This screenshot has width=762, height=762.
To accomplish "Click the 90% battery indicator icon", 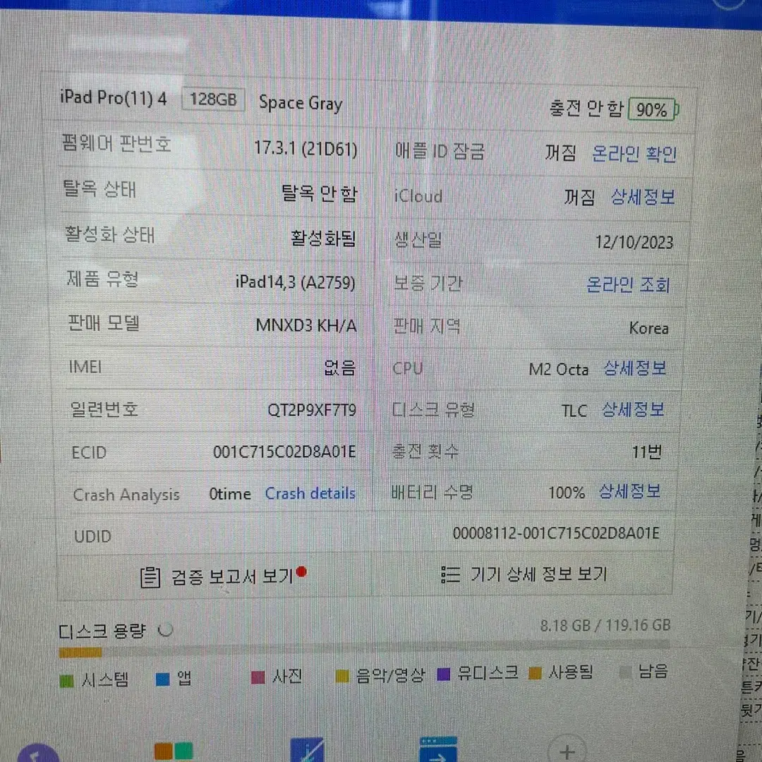I will (653, 110).
